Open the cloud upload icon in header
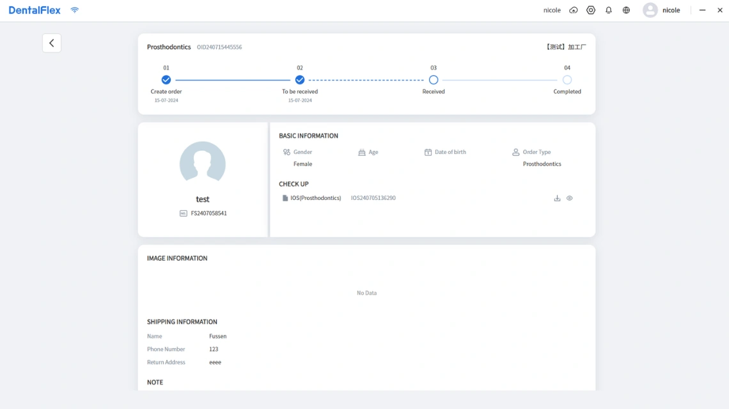Viewport: 729px width, 409px height. pos(573,10)
